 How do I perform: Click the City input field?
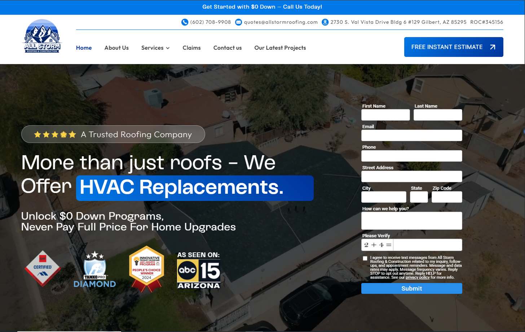pyautogui.click(x=384, y=197)
